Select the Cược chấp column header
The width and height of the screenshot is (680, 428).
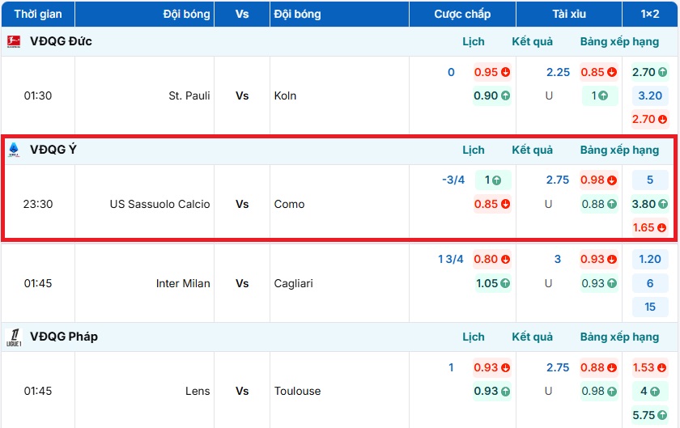[462, 14]
